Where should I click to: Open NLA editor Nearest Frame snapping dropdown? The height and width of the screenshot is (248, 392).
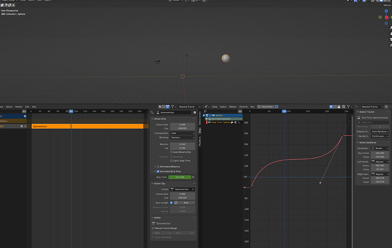pos(189,106)
